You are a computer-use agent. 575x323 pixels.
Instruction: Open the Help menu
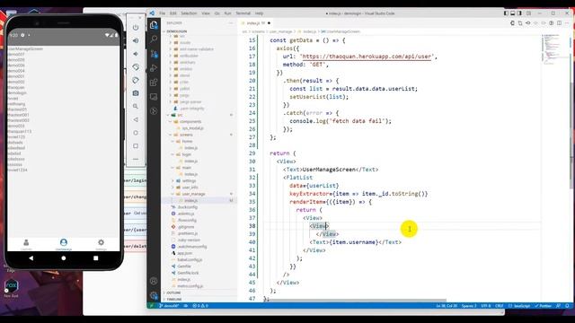[260, 13]
